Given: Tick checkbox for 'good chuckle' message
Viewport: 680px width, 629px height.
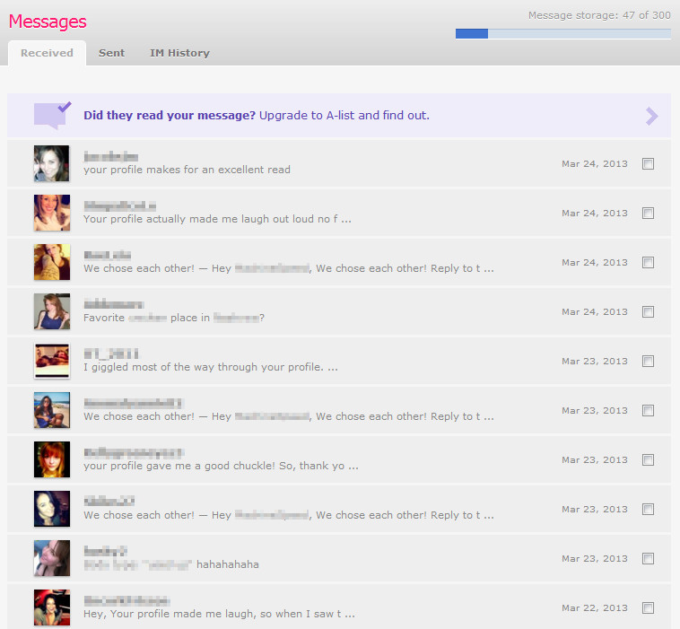Looking at the screenshot, I should tap(648, 459).
